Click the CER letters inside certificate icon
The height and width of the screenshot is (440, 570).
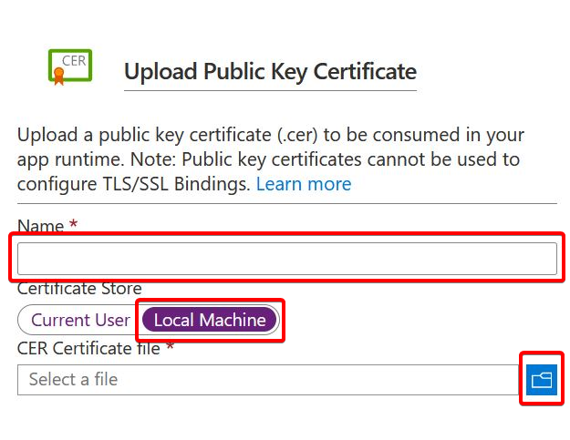pos(74,61)
